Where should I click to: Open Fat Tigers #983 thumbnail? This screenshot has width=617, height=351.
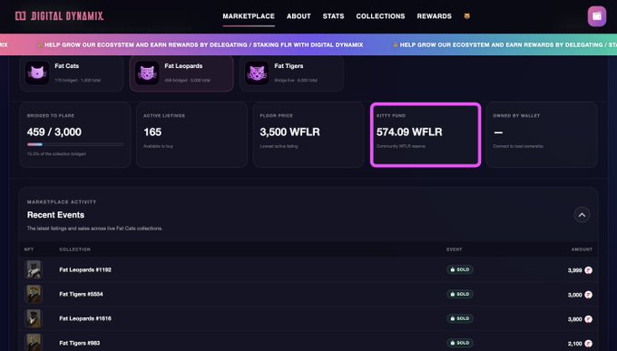click(x=34, y=342)
